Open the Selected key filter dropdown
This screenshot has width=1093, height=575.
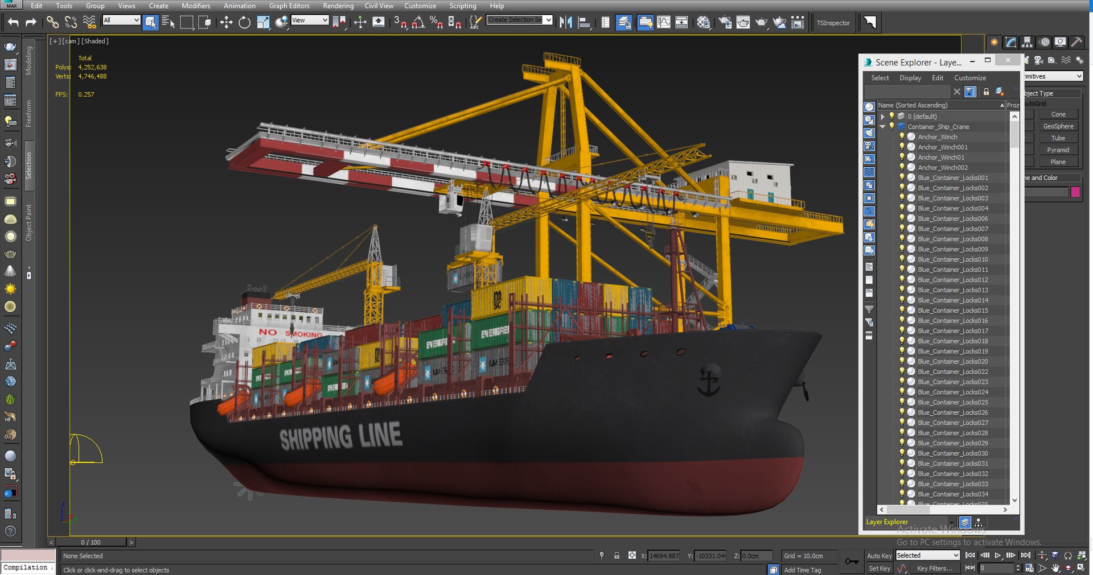tap(928, 556)
